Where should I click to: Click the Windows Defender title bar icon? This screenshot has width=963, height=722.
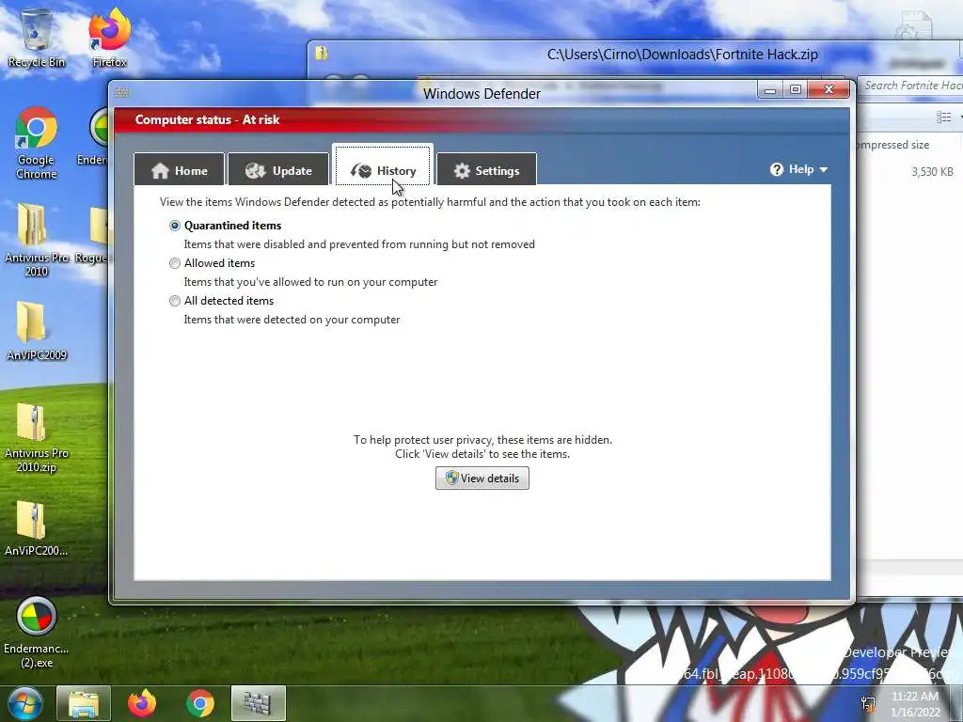pos(121,93)
